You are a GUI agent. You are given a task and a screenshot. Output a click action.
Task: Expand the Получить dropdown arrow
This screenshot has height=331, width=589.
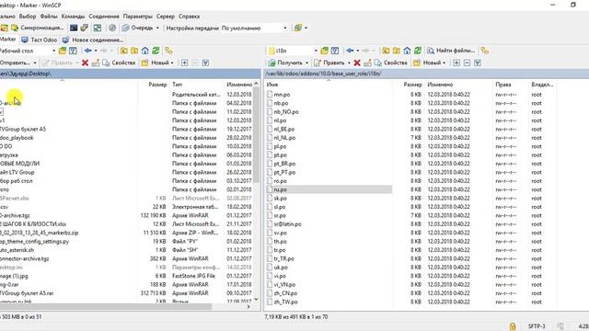pyautogui.click(x=306, y=63)
